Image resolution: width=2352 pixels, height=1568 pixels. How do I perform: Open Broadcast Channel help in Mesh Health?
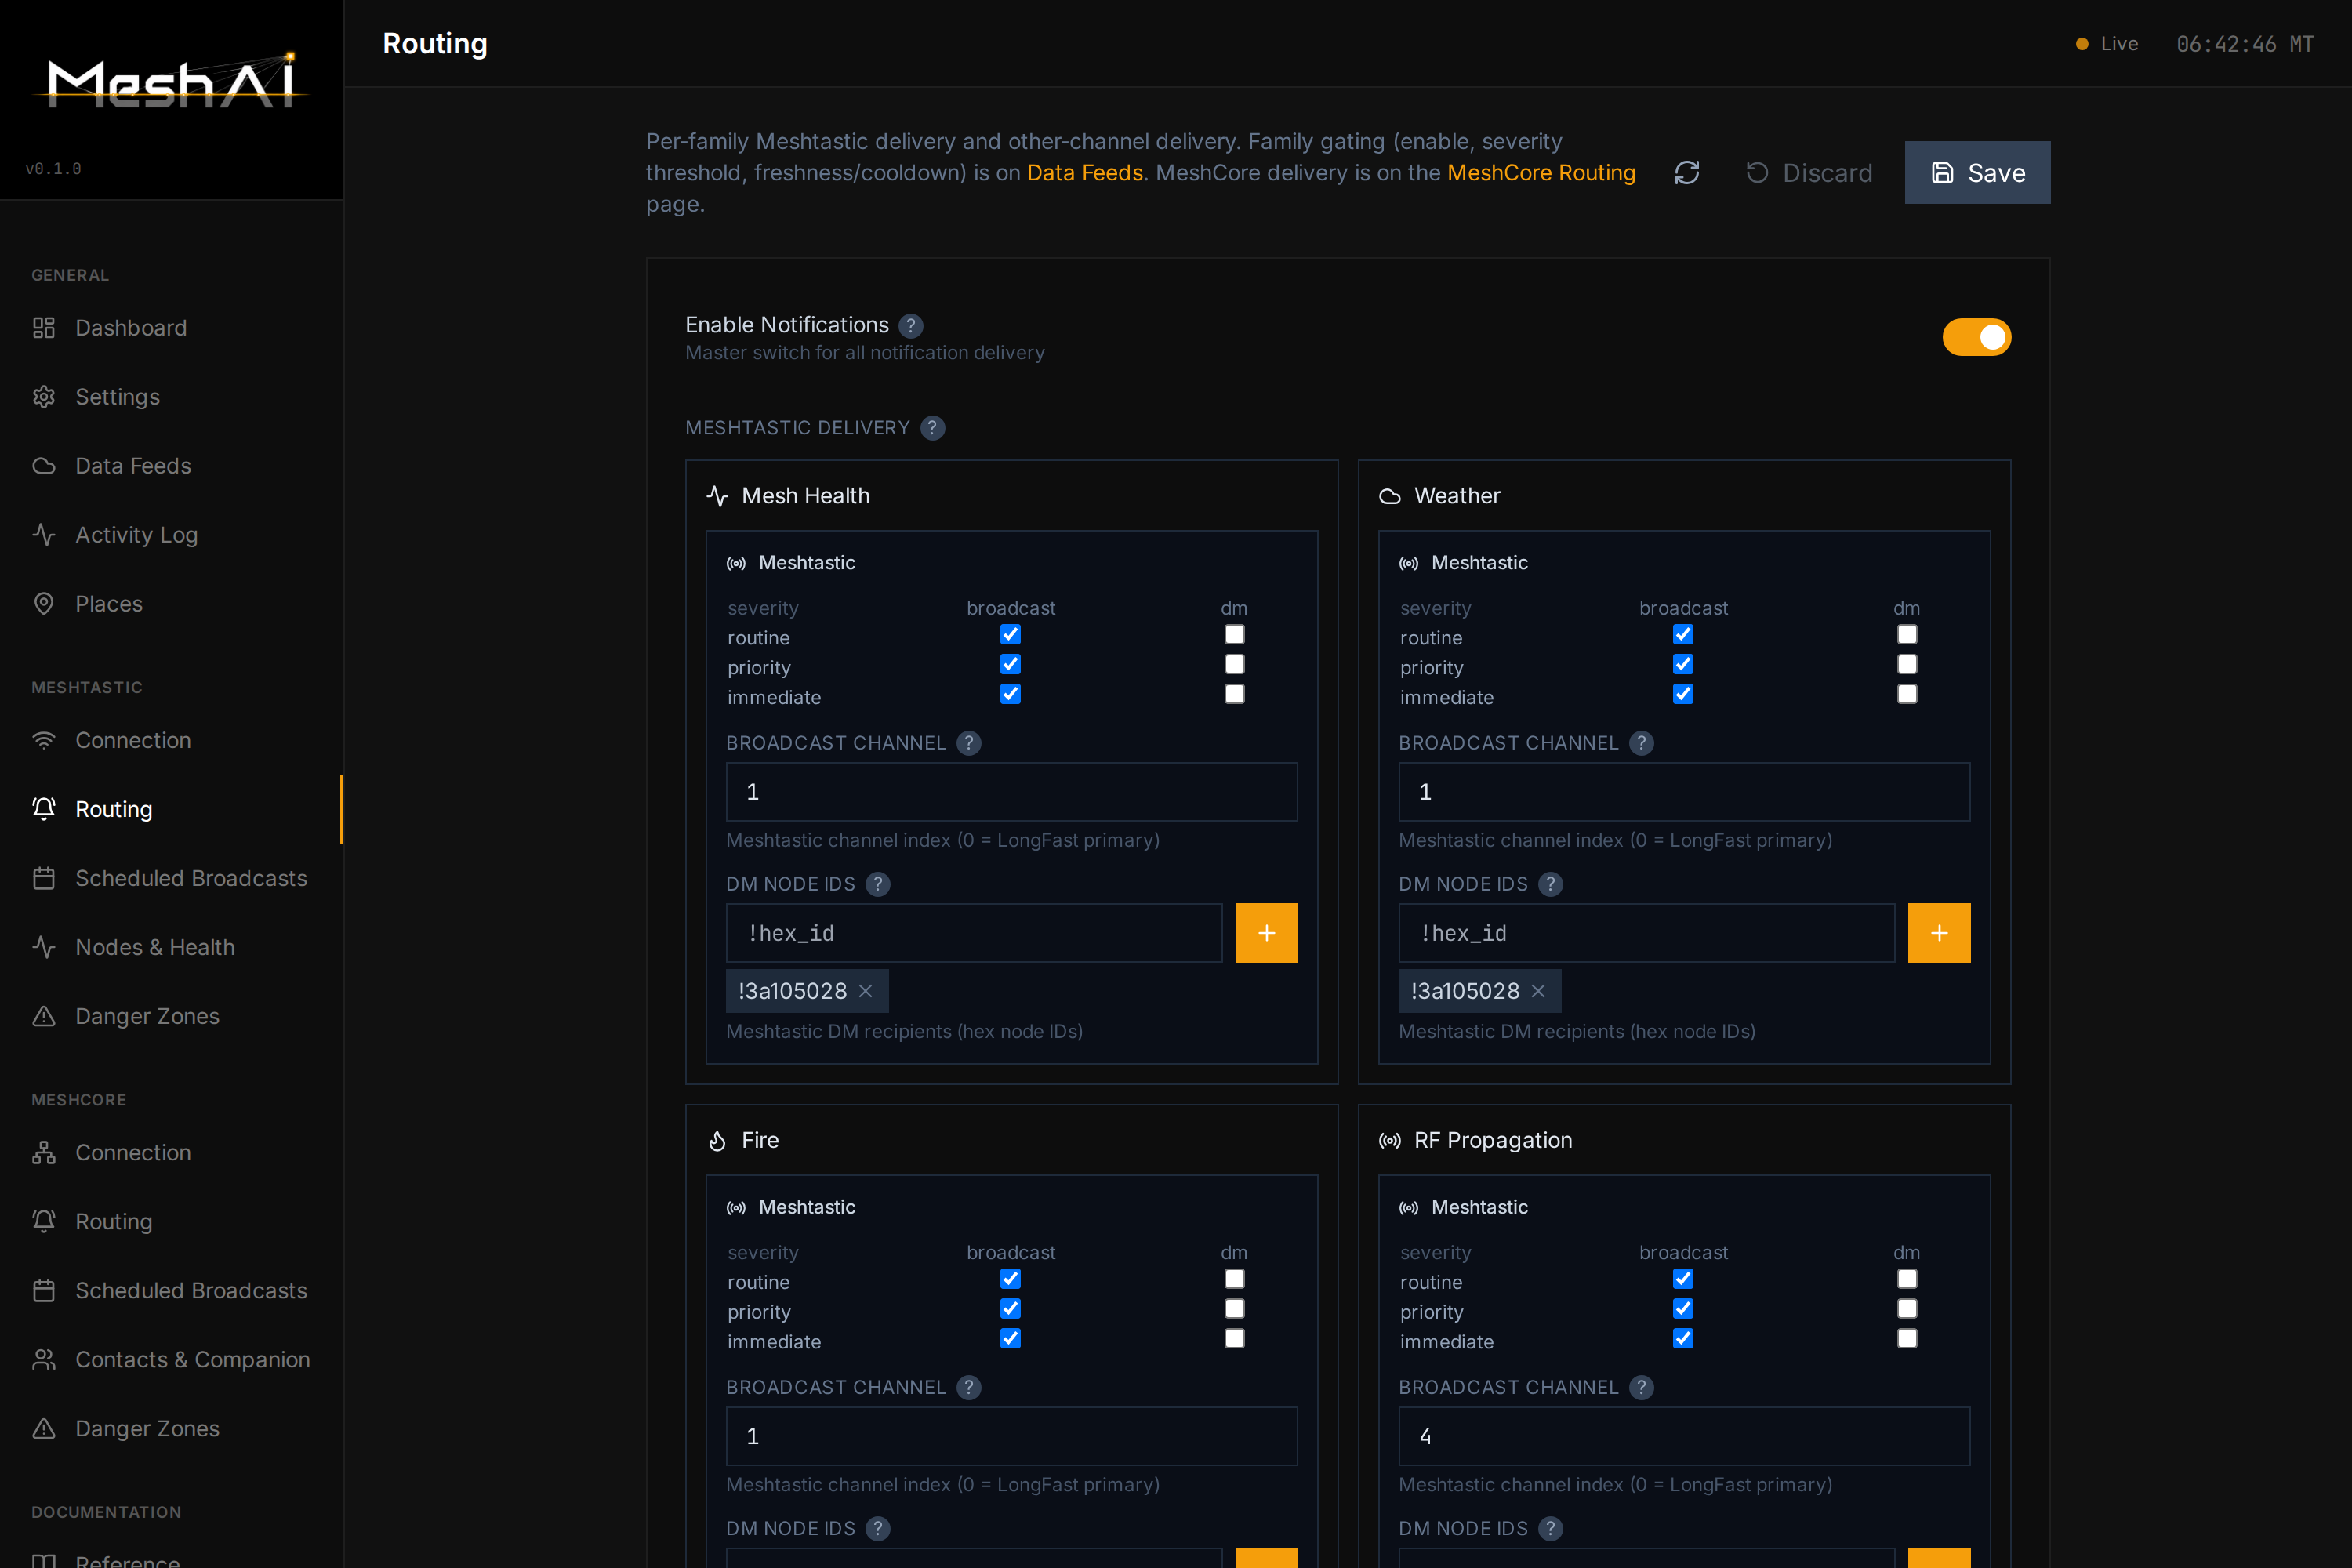pos(968,743)
